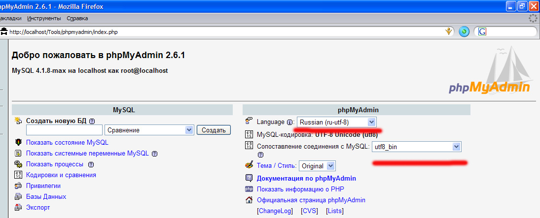Click help icon below connection collation label
The image size is (540, 218).
(x=260, y=155)
